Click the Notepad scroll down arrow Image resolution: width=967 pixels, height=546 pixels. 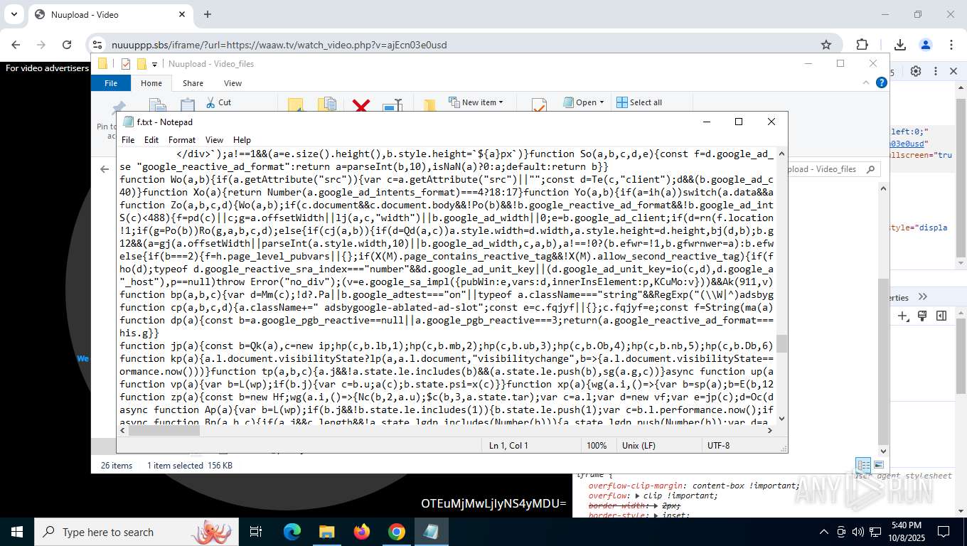point(781,418)
